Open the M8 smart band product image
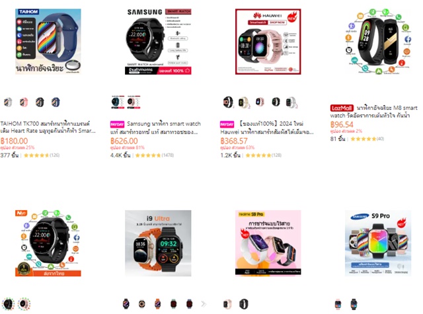Viewport: 423px width, 314px height. tap(378, 42)
